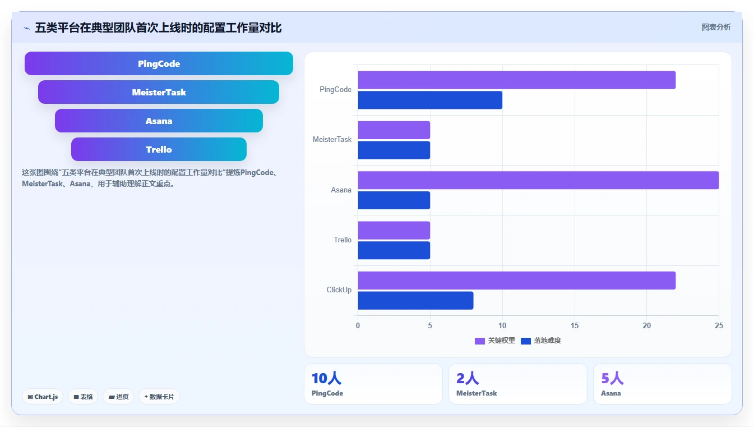754x427 pixels.
Task: Click Asana purple 关键权重 bar
Action: pos(538,180)
